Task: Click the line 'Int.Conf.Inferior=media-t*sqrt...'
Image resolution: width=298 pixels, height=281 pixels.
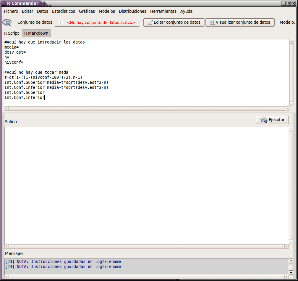Action: pyautogui.click(x=56, y=87)
